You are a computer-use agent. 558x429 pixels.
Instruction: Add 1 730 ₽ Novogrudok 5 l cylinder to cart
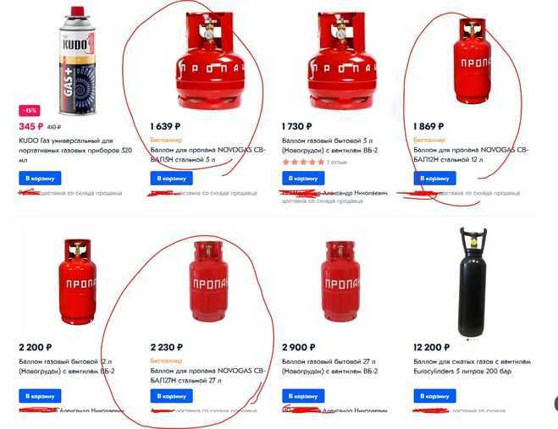pos(303,179)
